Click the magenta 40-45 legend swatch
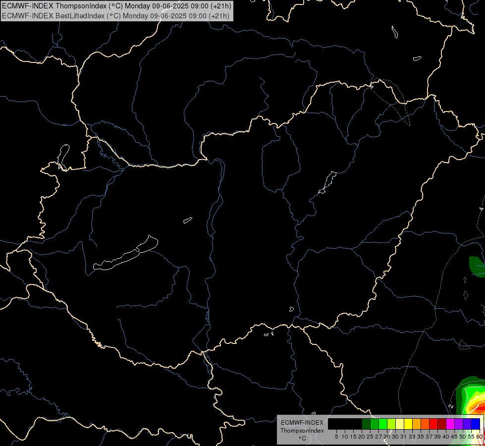Image resolution: width=485 pixels, height=446 pixels. 450,424
